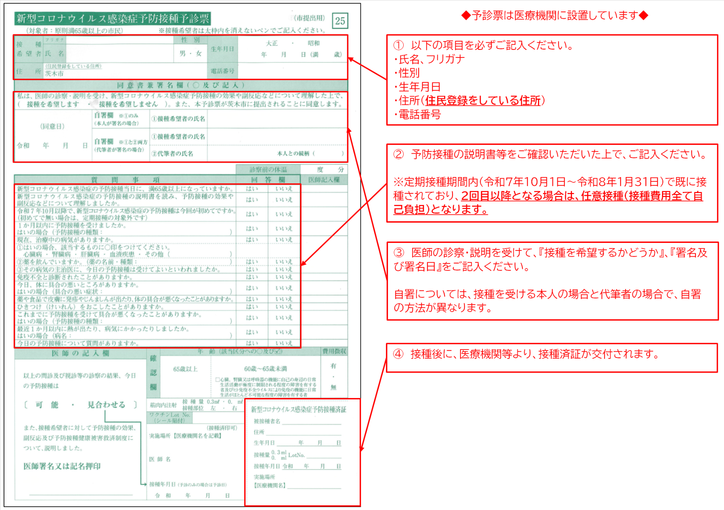The height and width of the screenshot is (510, 724).
Task: Click underlined 住民登録をしている住所 text
Action: pos(483,100)
